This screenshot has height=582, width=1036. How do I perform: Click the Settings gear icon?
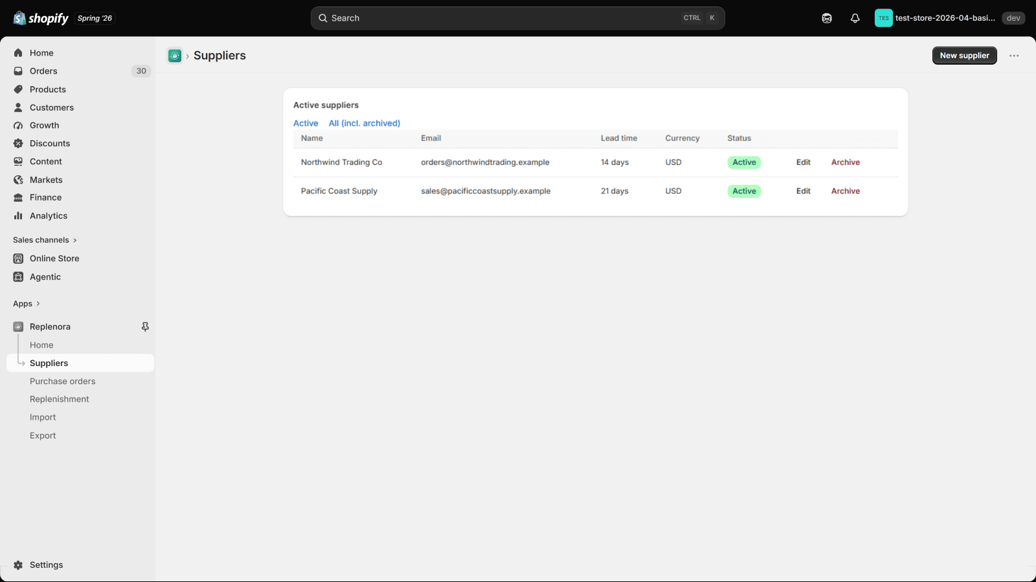point(18,565)
